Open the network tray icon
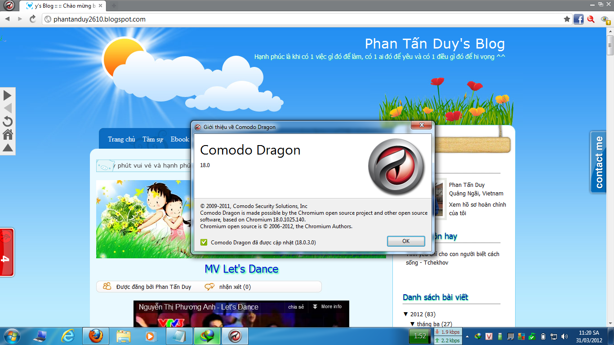 (x=554, y=336)
